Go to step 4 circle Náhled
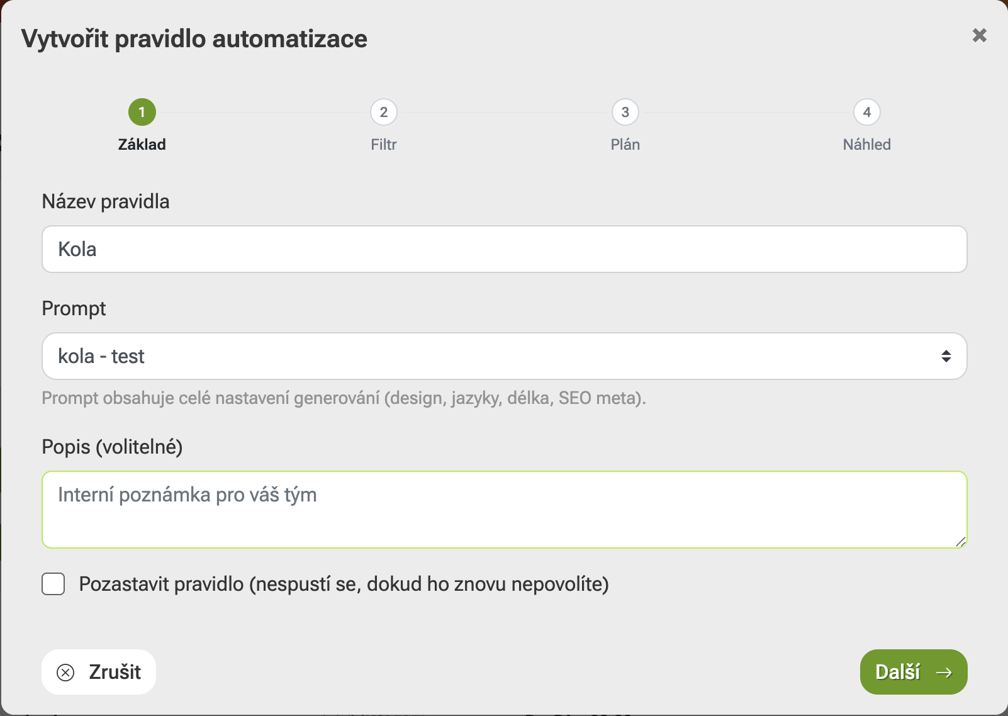This screenshot has width=1008, height=716. (x=867, y=113)
